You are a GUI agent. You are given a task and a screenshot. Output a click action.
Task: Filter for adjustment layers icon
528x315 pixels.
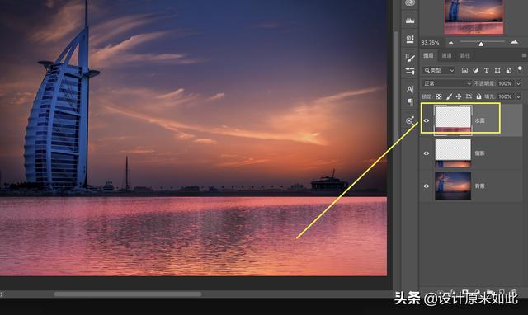pyautogui.click(x=475, y=70)
